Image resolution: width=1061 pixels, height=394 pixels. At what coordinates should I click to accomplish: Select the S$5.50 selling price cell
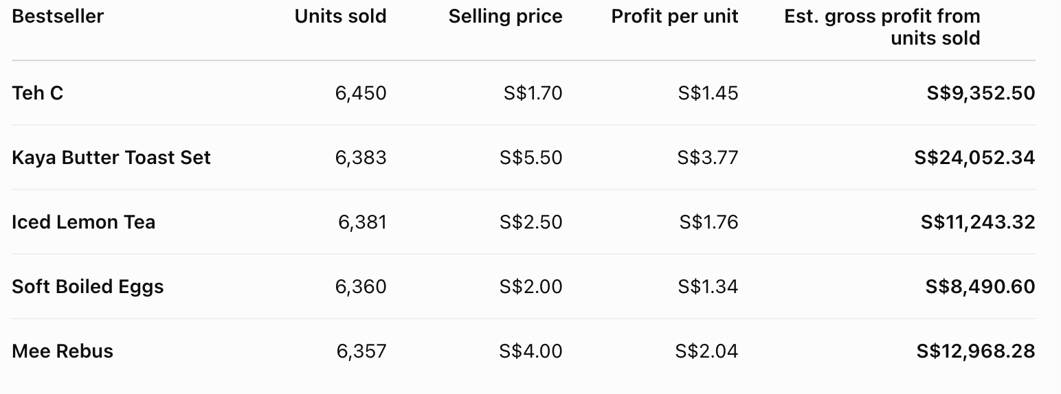(x=531, y=157)
